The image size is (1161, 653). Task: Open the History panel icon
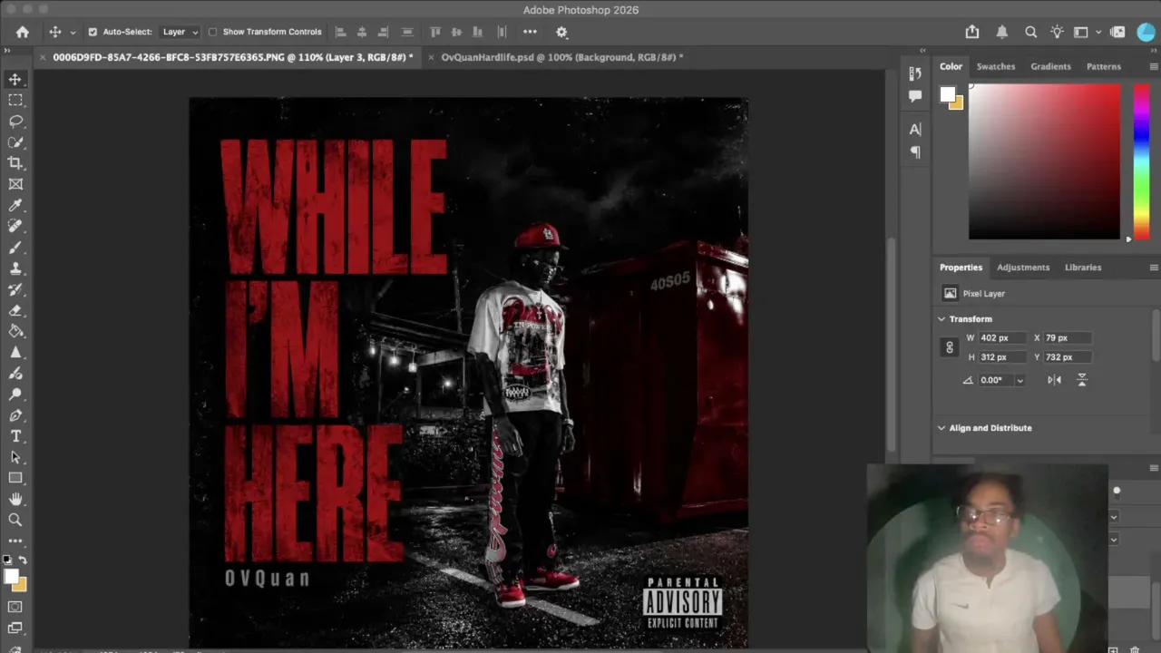click(915, 73)
